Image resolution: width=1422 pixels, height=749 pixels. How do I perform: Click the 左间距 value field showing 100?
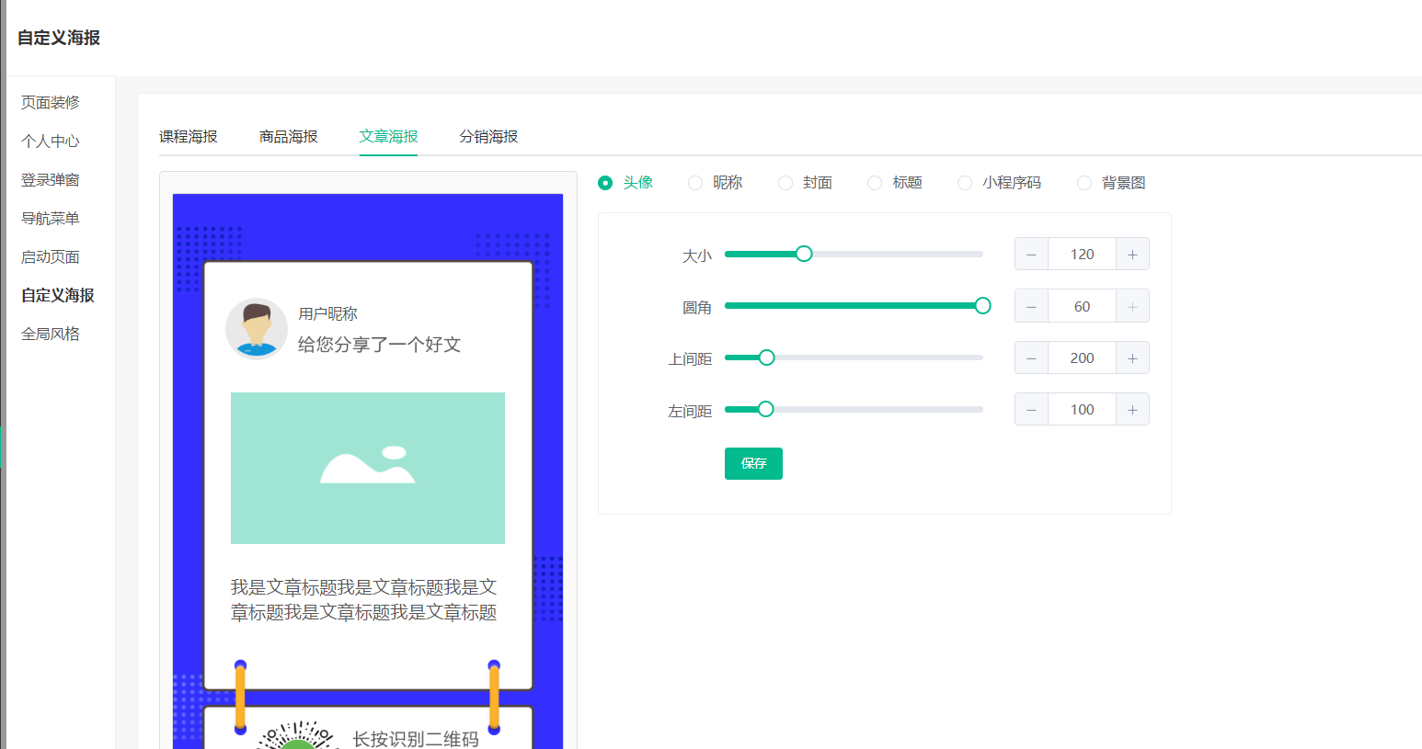1082,410
